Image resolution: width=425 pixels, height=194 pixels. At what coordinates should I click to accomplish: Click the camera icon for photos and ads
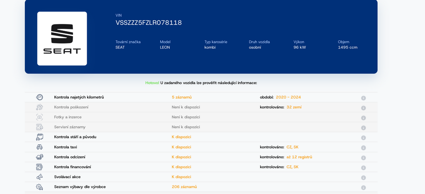(x=39, y=117)
